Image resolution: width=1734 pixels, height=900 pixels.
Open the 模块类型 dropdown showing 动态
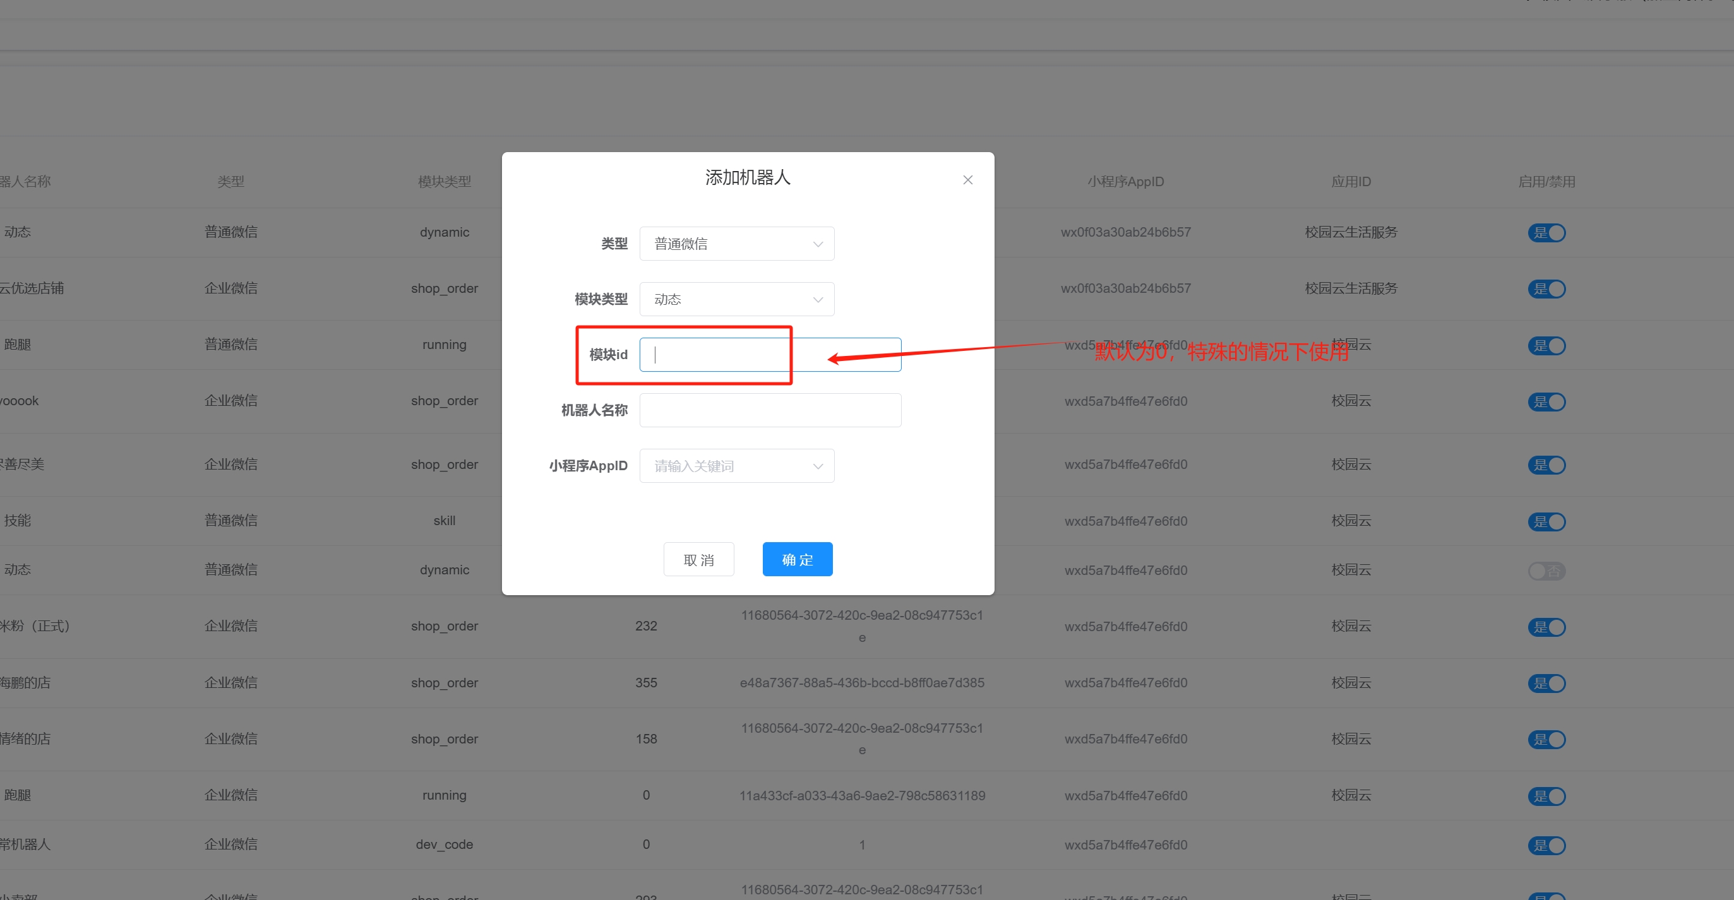pyautogui.click(x=736, y=299)
